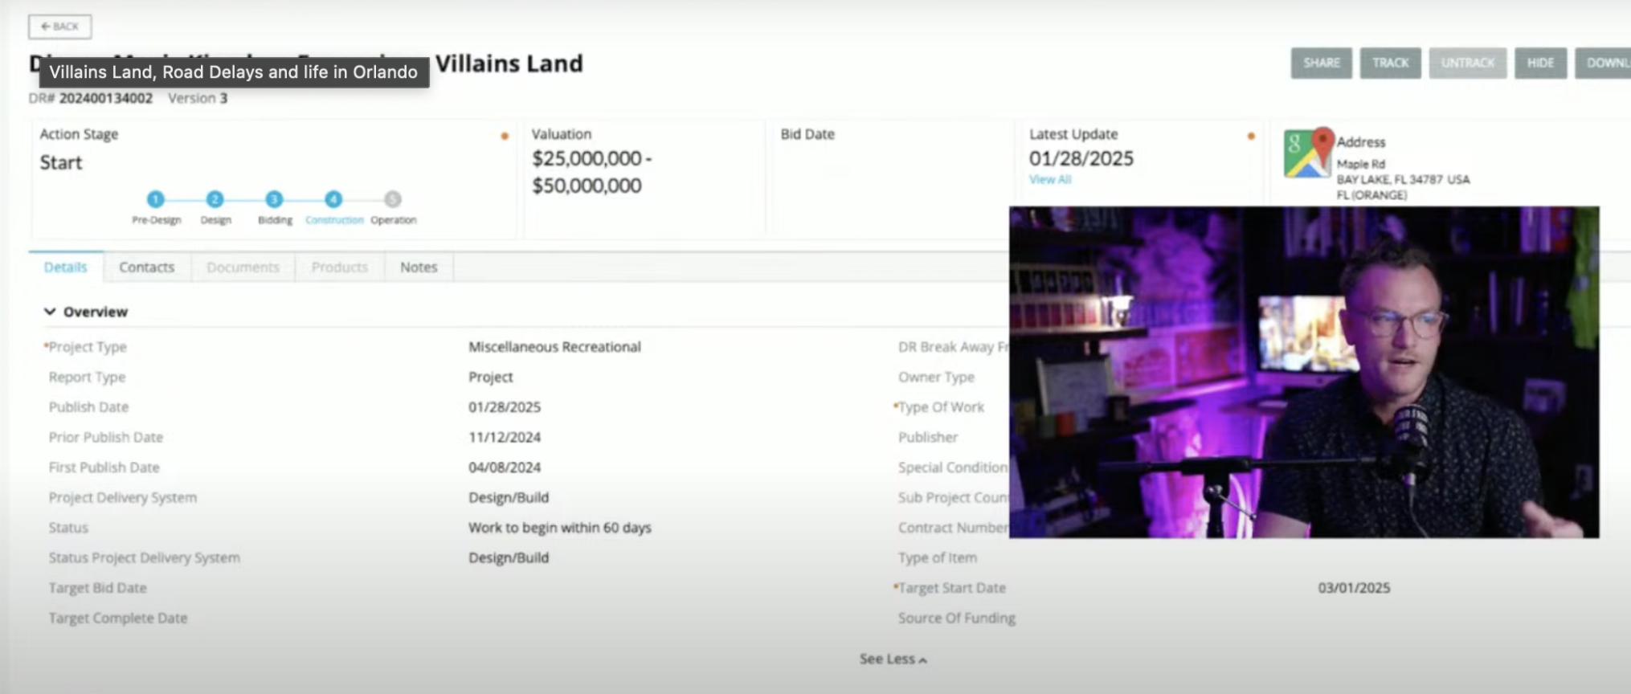Click the presenter webcam video overlay
The image size is (1631, 694).
click(x=1303, y=372)
